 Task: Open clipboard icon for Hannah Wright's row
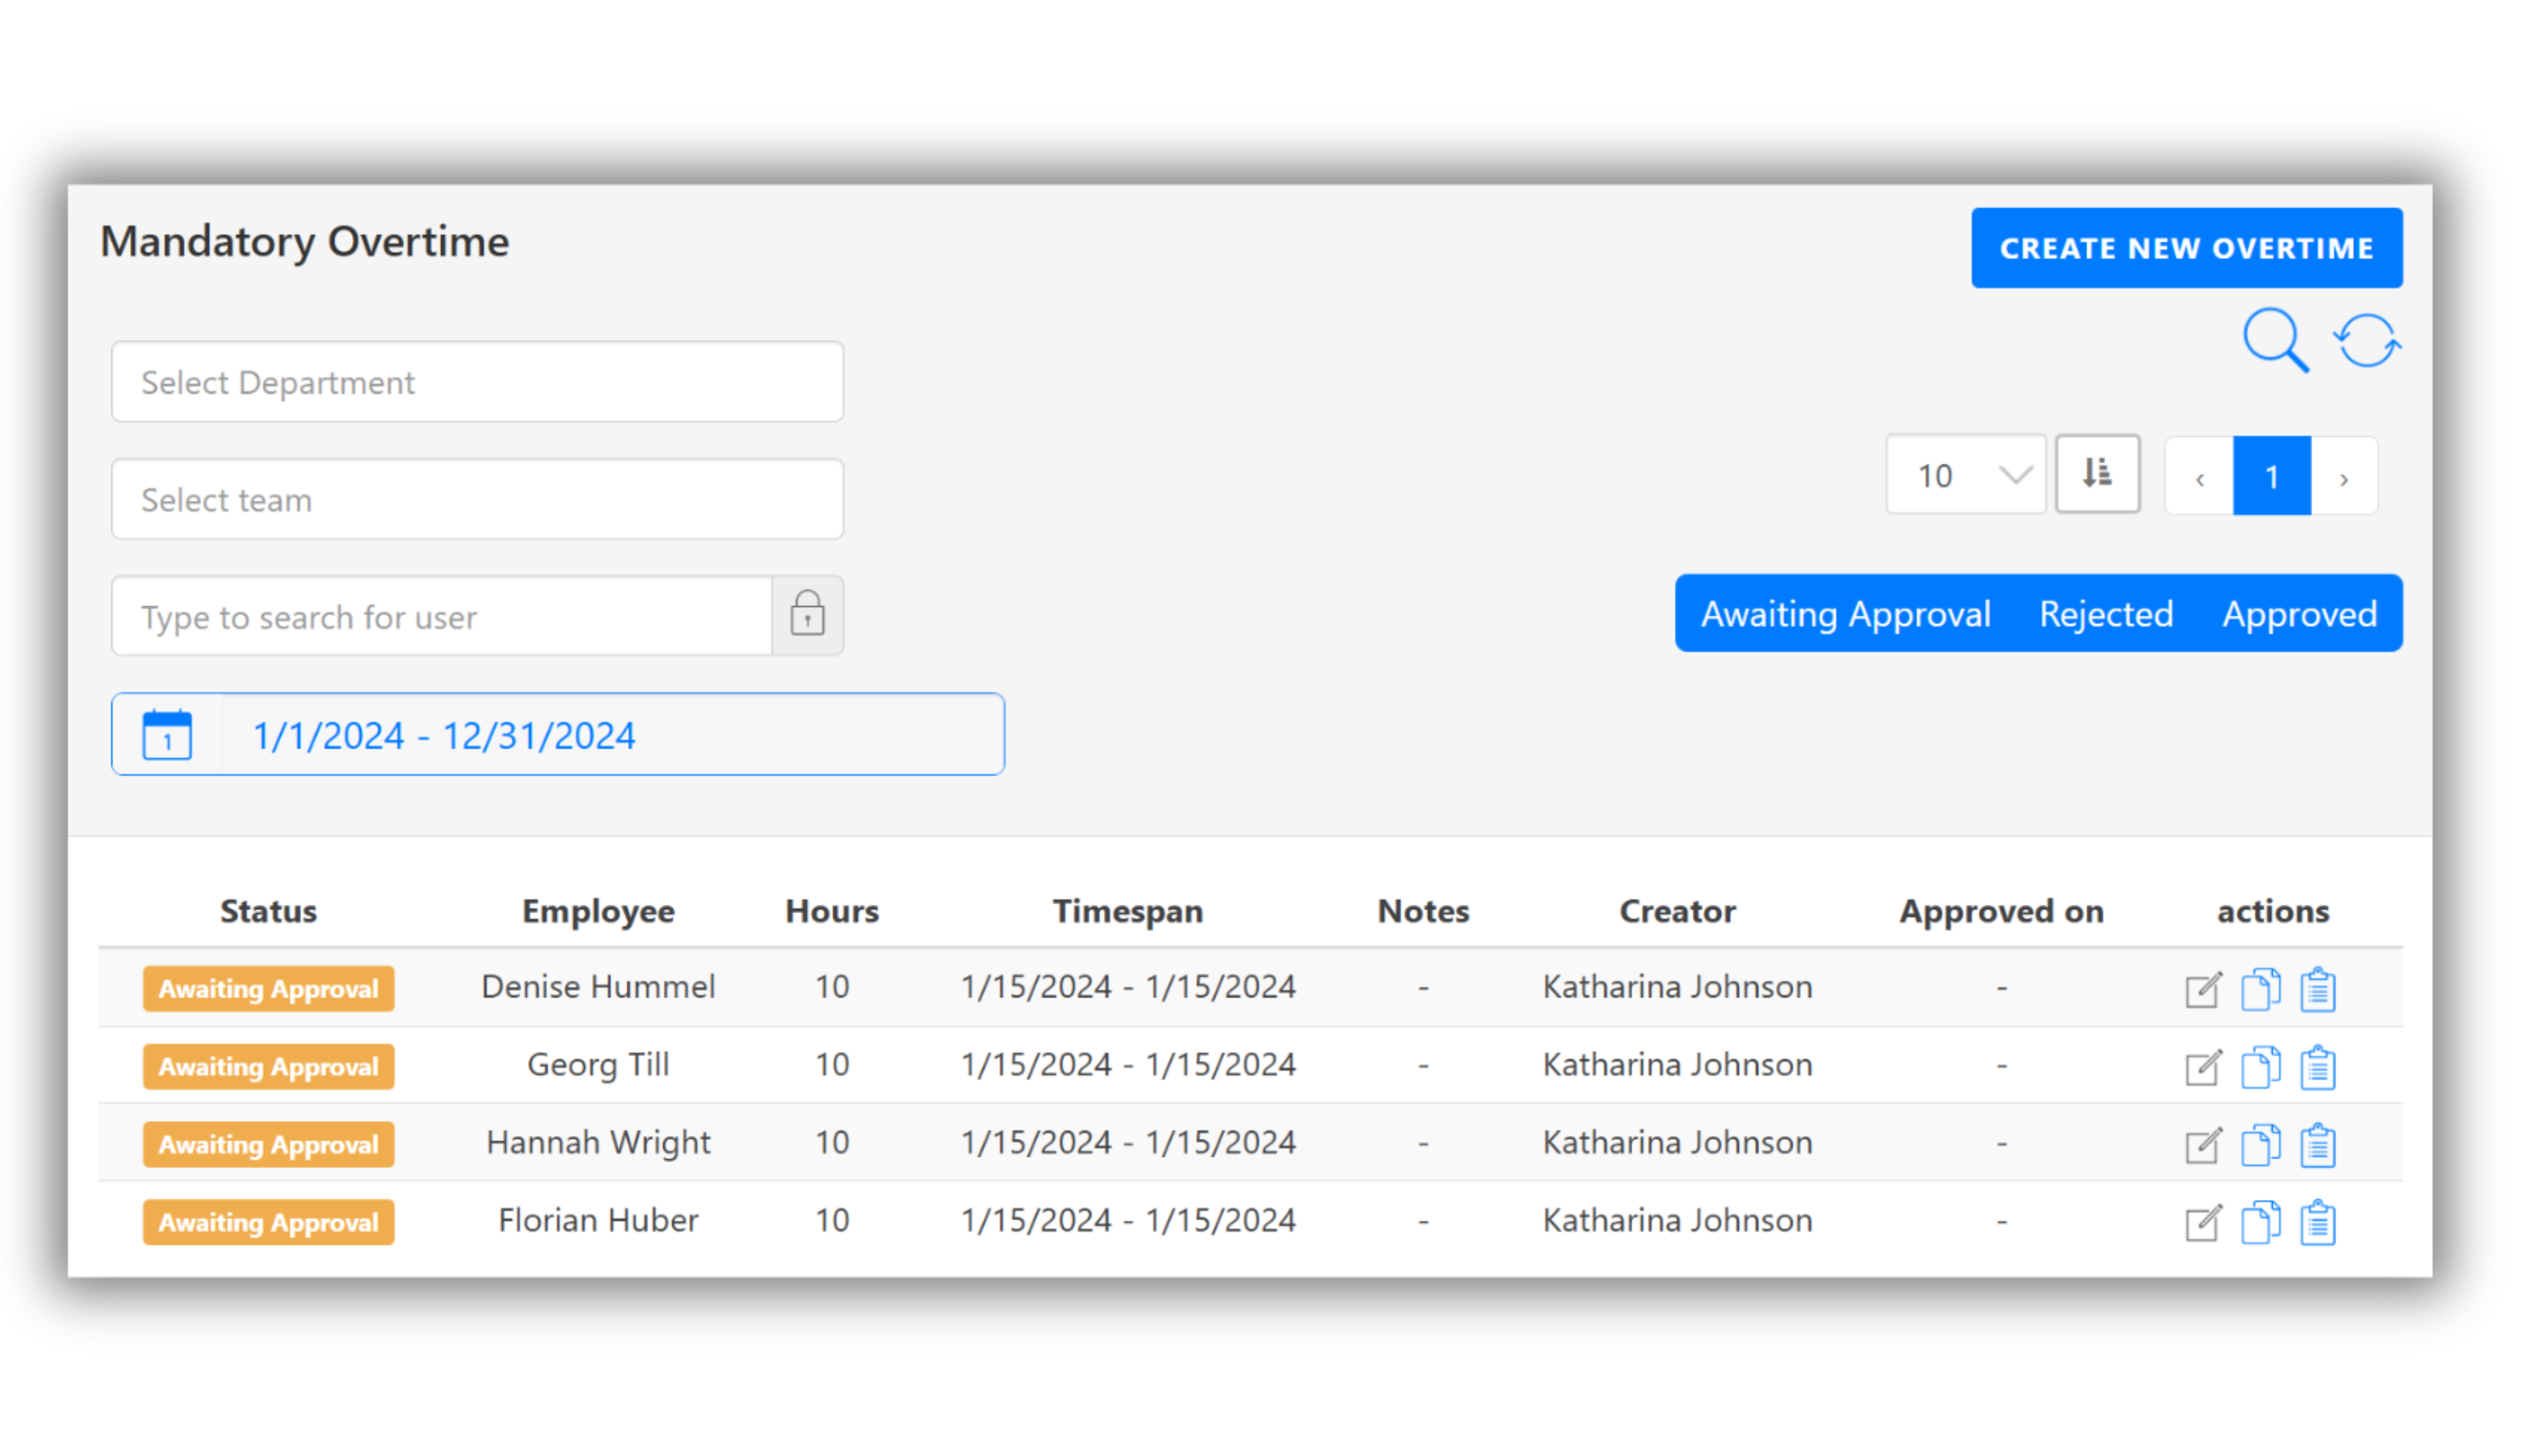(2318, 1145)
